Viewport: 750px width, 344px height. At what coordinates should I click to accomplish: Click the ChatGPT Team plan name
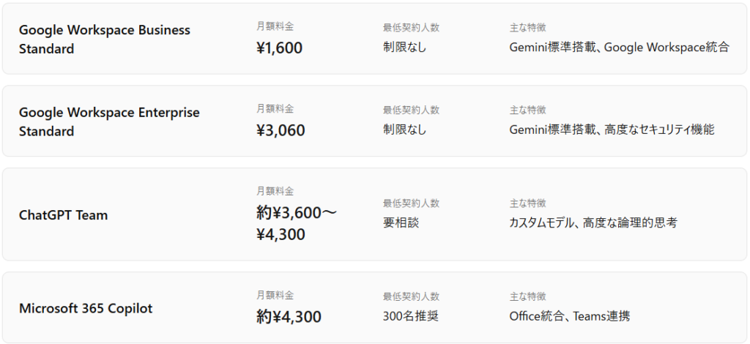click(63, 215)
